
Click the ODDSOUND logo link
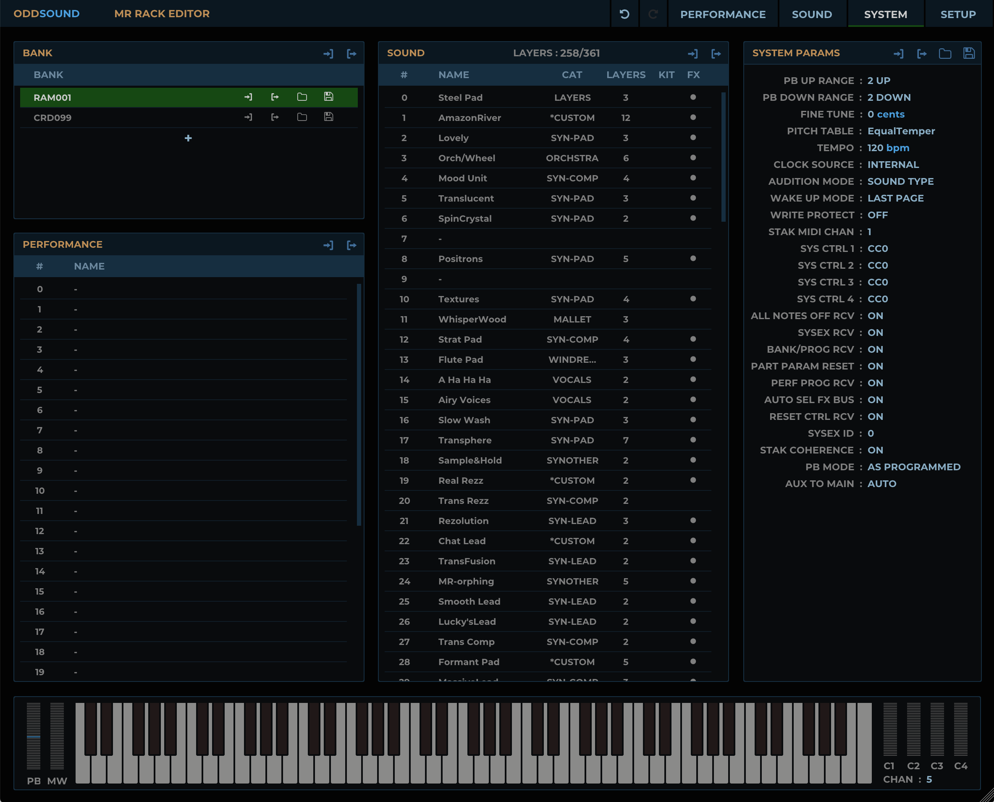coord(47,14)
